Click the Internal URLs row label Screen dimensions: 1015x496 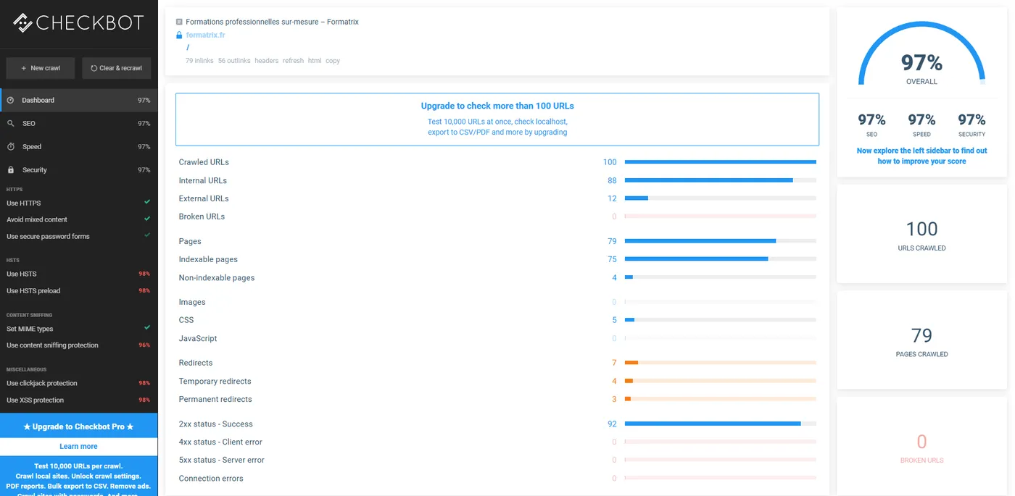(203, 180)
